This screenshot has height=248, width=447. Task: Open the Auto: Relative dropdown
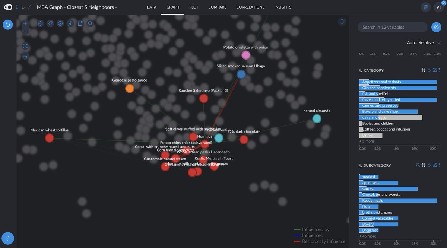pyautogui.click(x=424, y=42)
